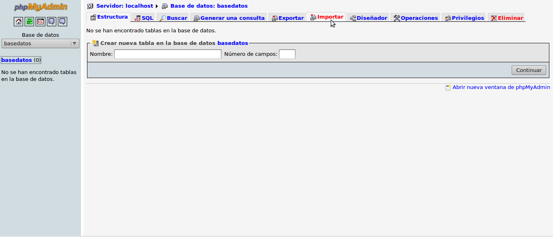Click the Home icon in sidebar
The image size is (553, 237).
(x=18, y=21)
